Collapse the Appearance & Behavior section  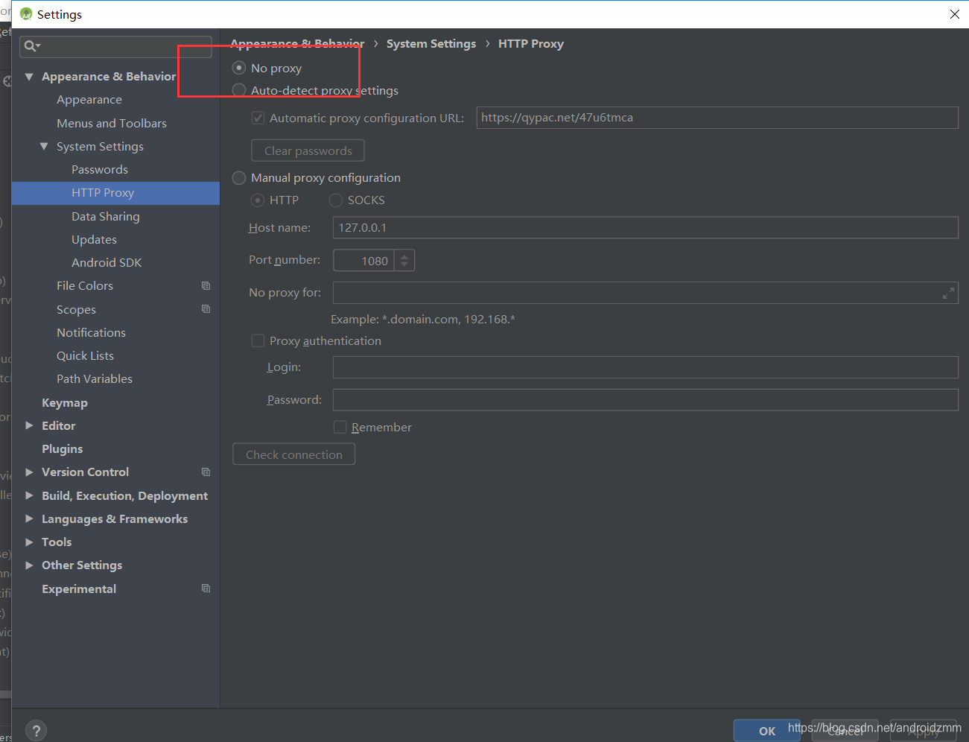pos(29,77)
